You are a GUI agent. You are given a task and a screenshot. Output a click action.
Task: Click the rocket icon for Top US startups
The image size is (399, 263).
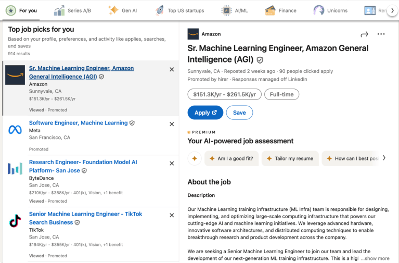pyautogui.click(x=160, y=10)
